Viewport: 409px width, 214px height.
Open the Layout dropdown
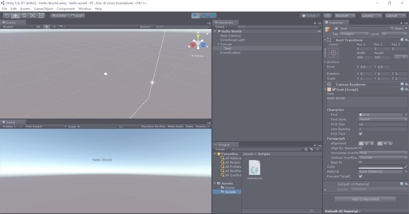pos(395,16)
